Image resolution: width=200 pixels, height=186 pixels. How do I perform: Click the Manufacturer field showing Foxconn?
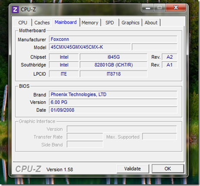(113, 39)
